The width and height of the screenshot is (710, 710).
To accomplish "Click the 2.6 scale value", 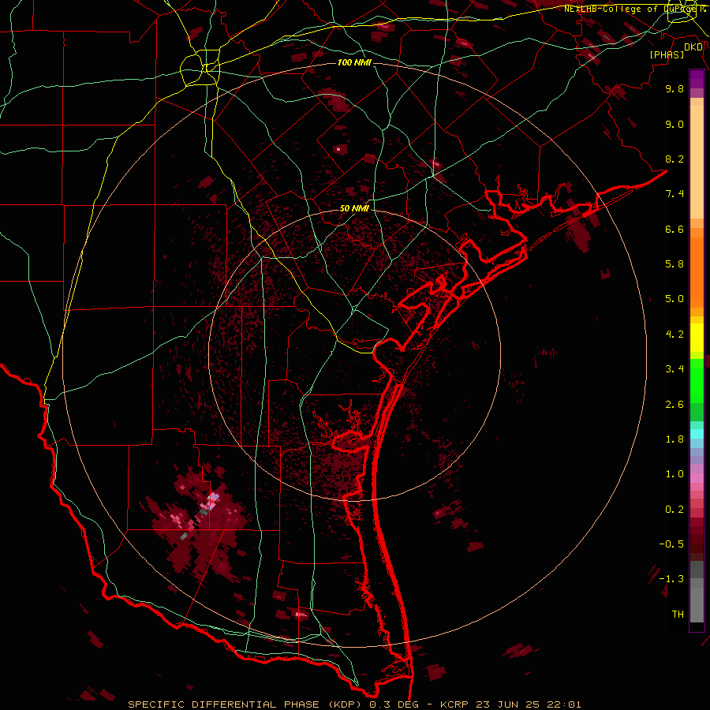I will pos(674,405).
